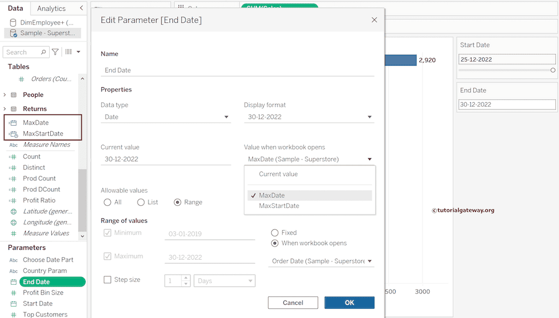
Task: Open the Display format dropdown
Action: [x=370, y=117]
